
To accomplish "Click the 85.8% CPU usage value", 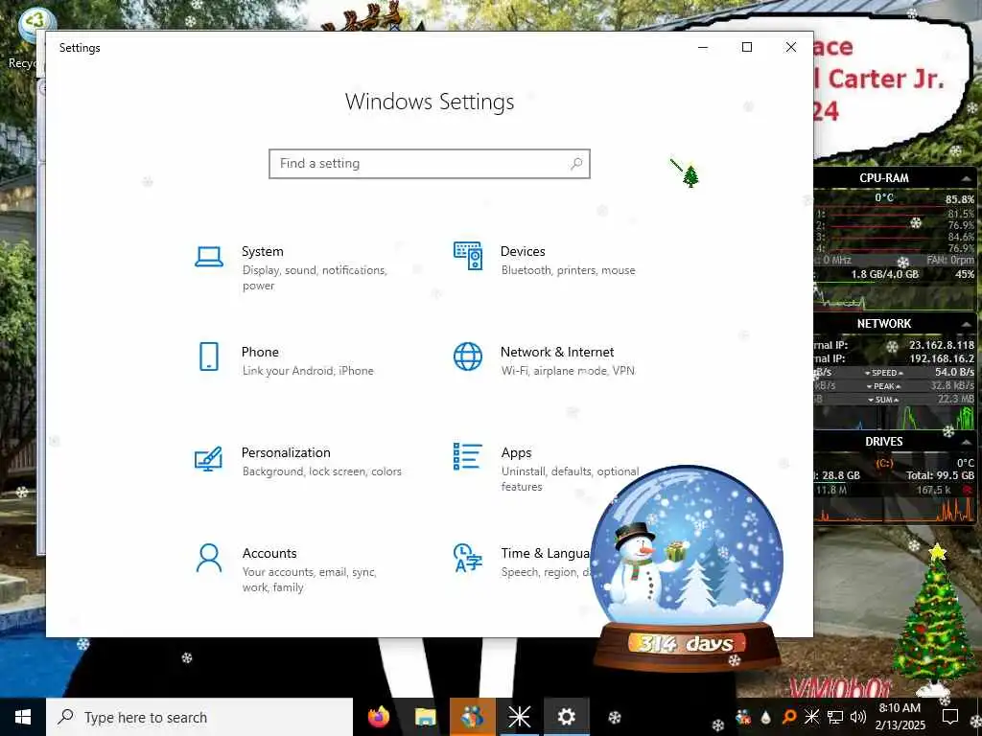I will [959, 199].
